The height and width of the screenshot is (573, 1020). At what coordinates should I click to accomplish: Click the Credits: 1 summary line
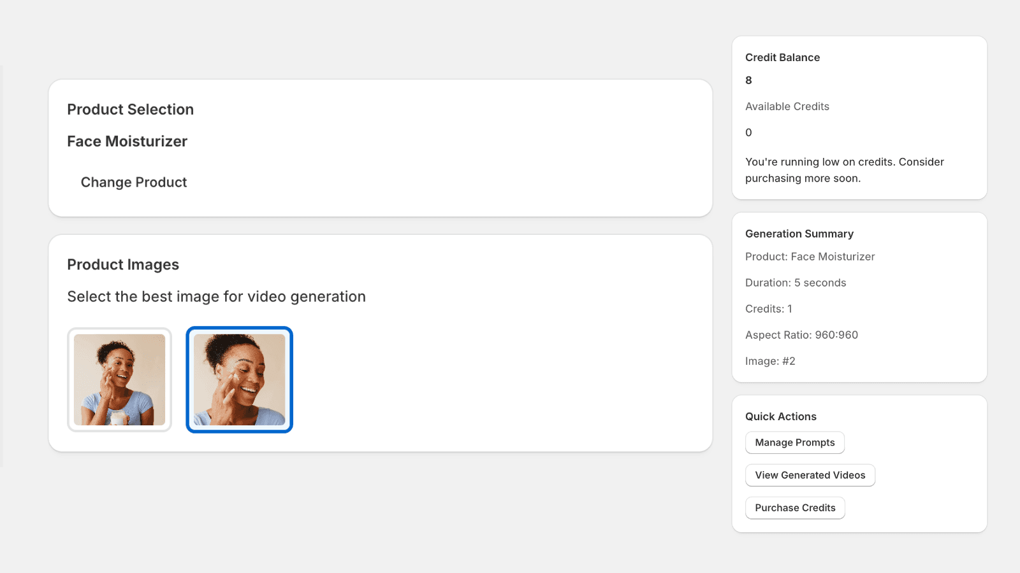tap(768, 309)
